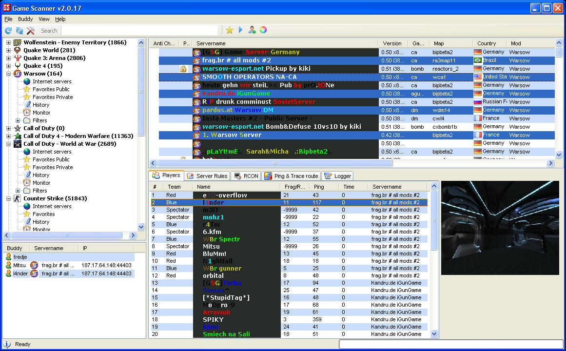
Task: Expand the Filters node under Warsow
Action: (x=18, y=120)
